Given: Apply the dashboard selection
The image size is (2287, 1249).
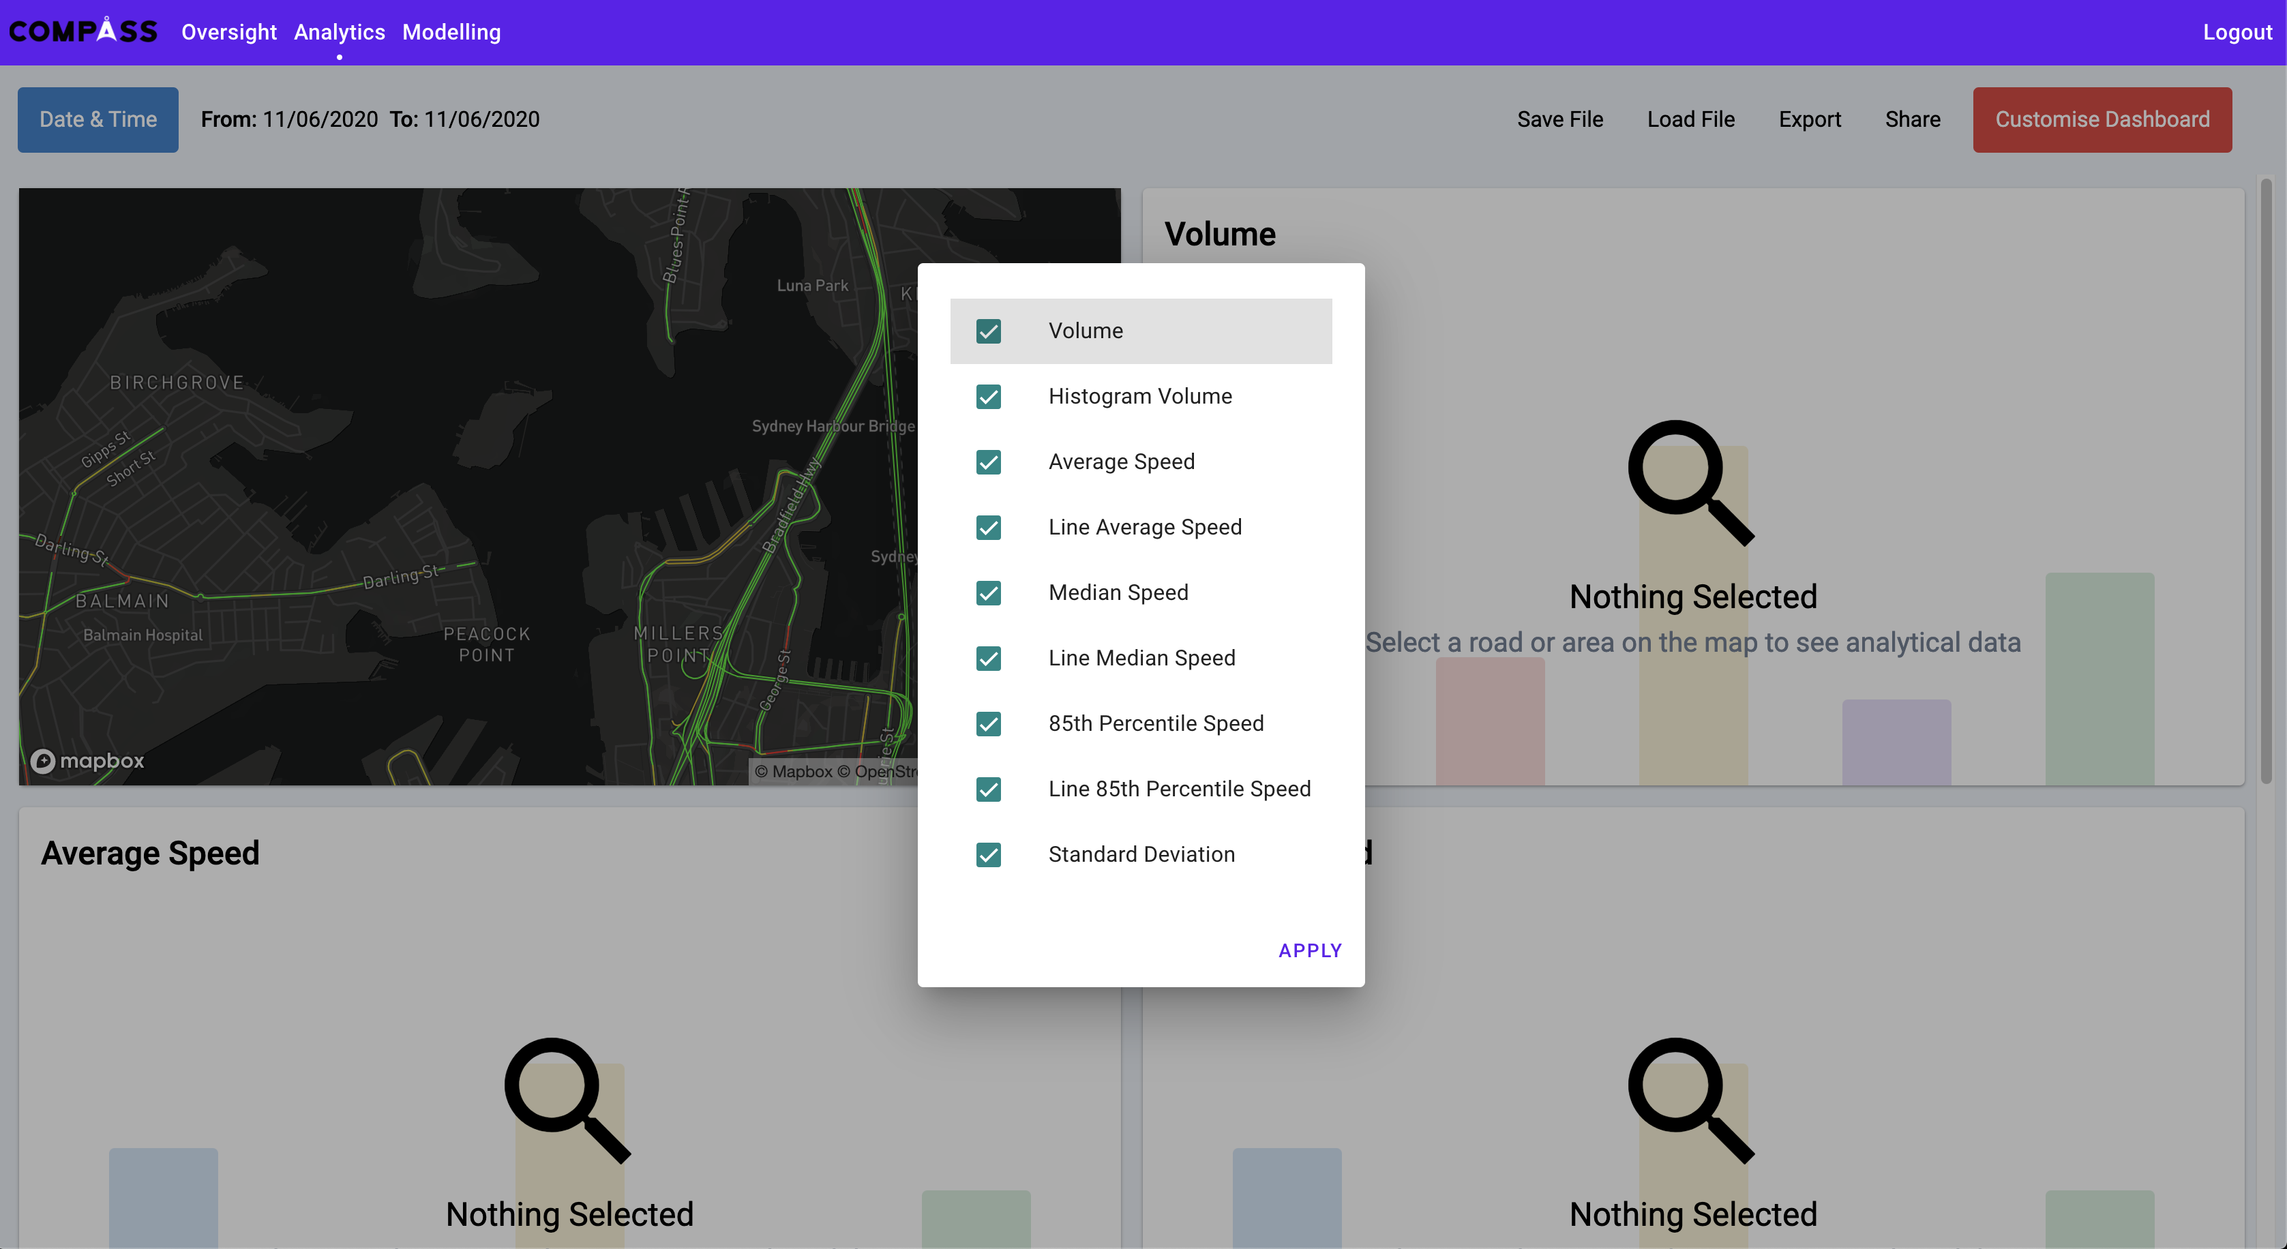Looking at the screenshot, I should (x=1309, y=950).
